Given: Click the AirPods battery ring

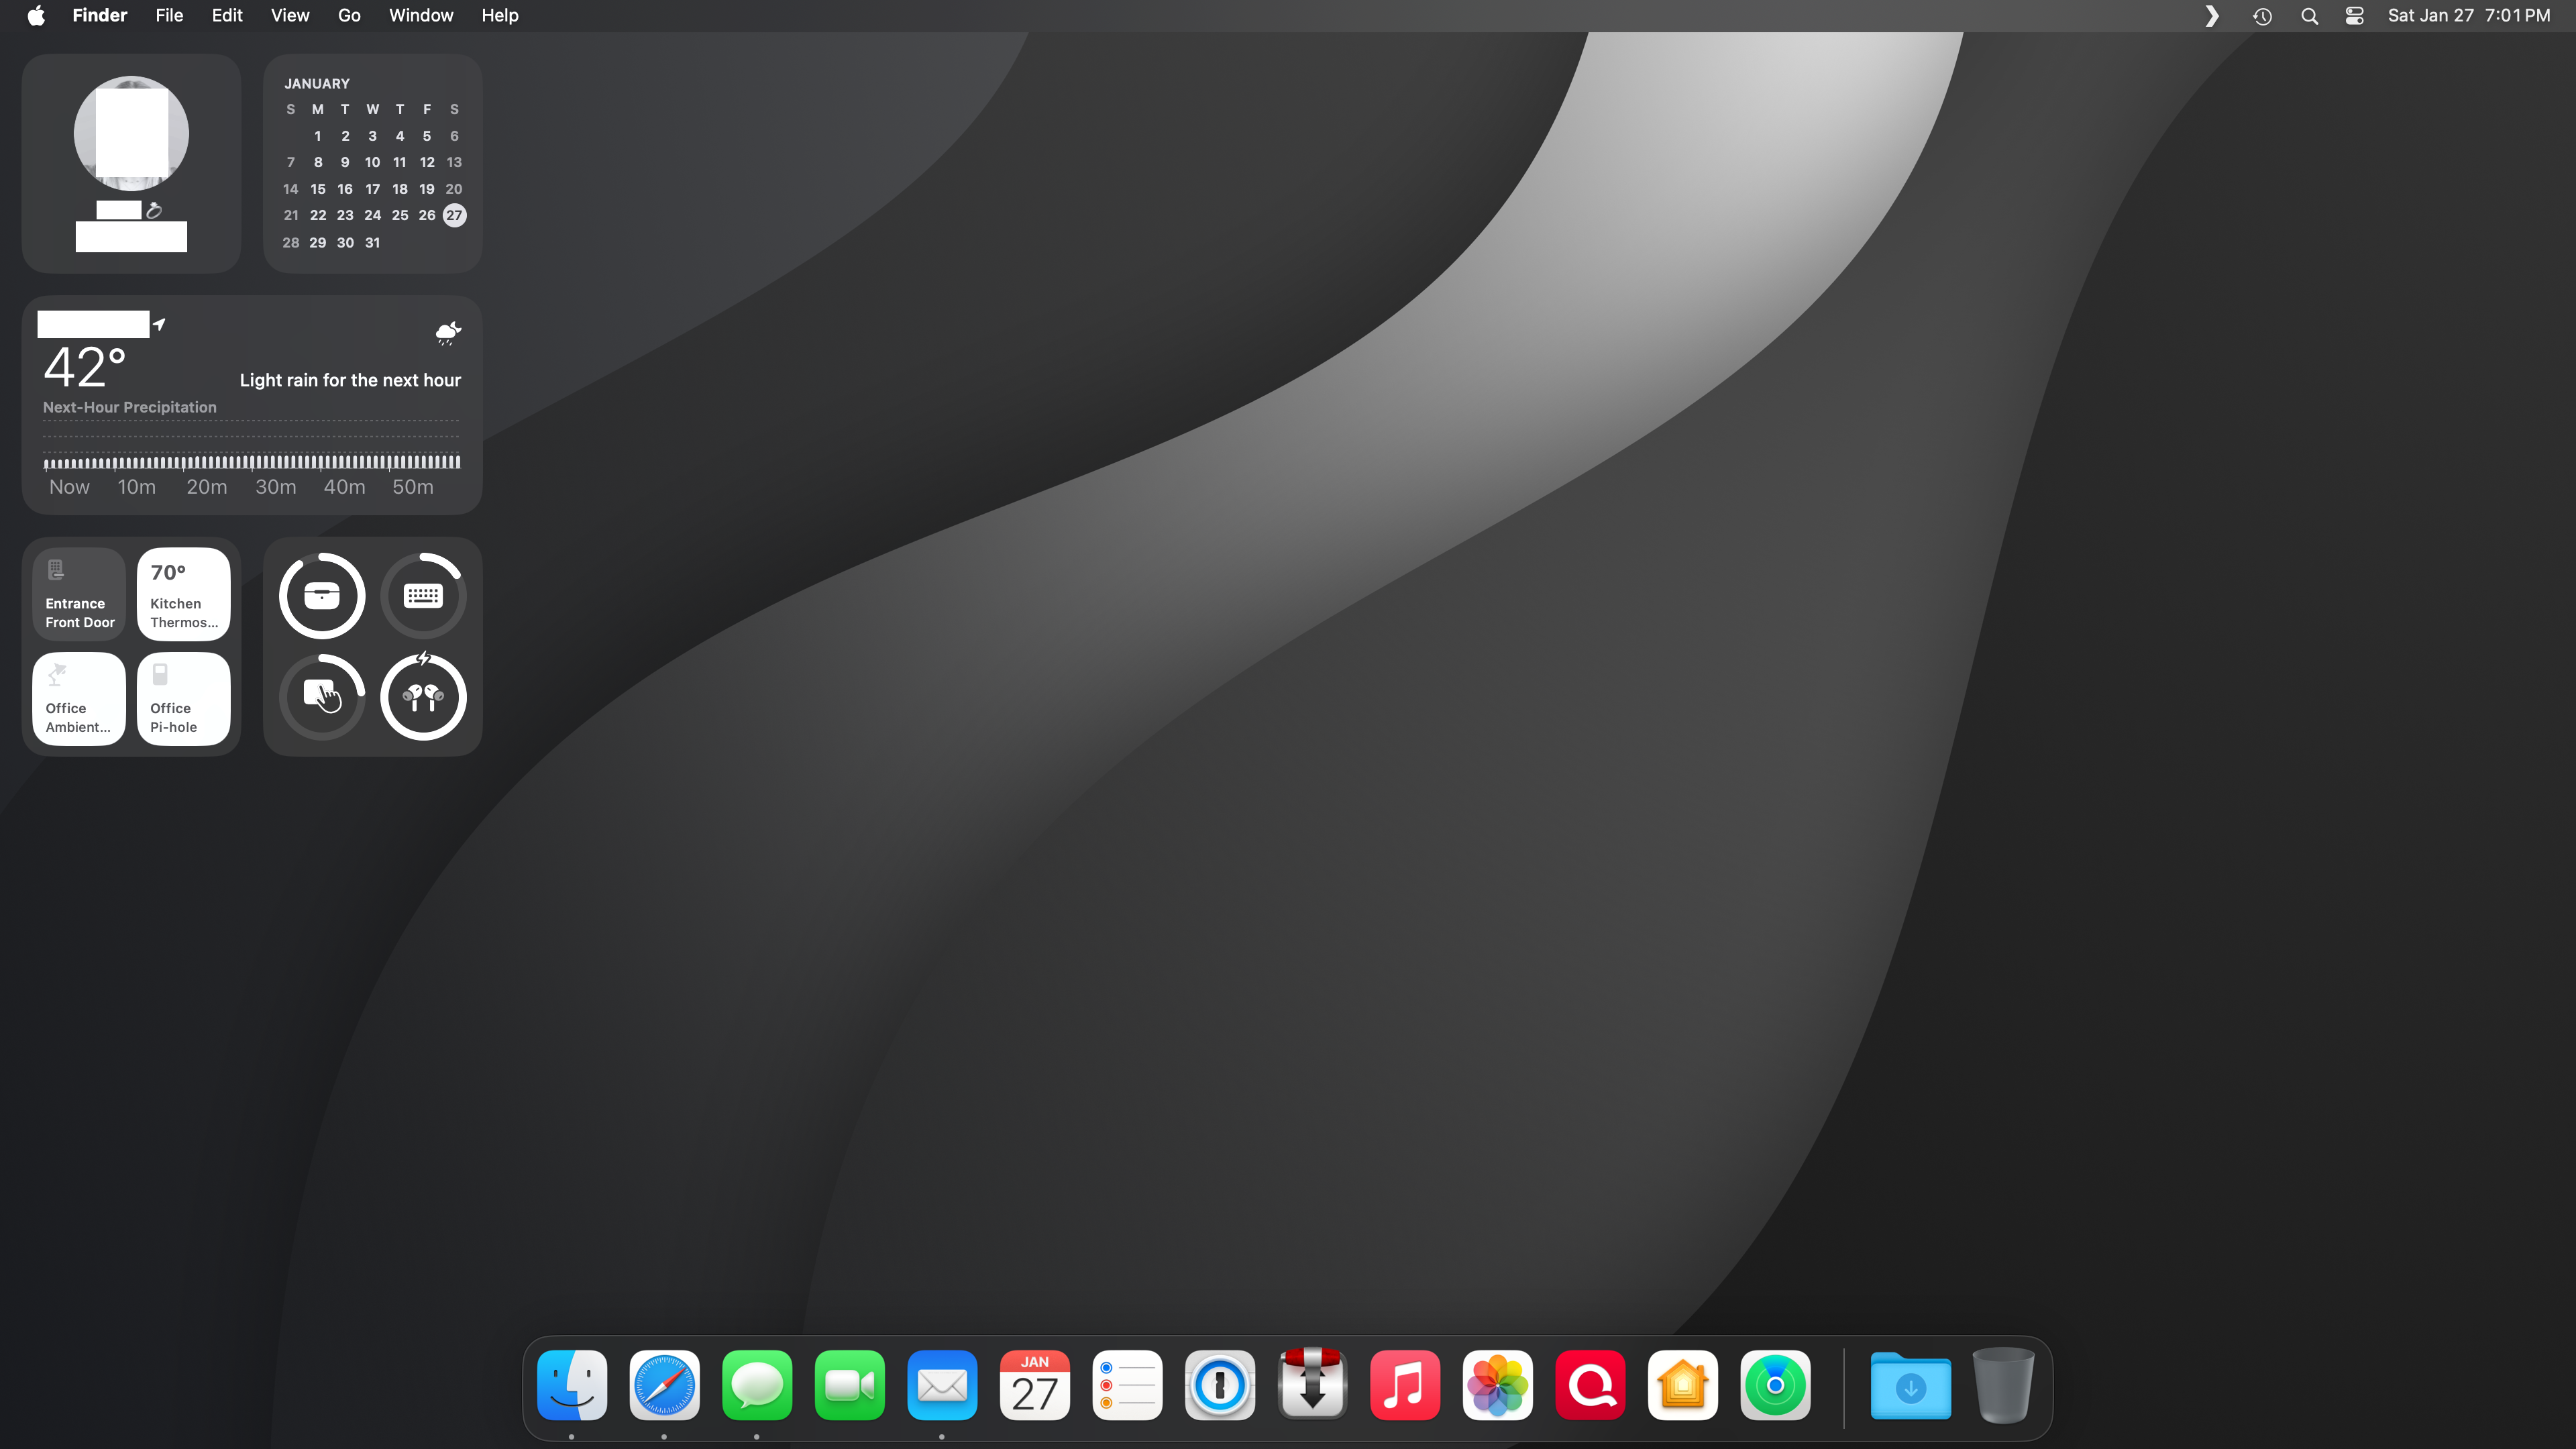Looking at the screenshot, I should (x=423, y=697).
